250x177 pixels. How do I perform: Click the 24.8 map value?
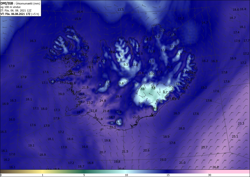click(103, 101)
